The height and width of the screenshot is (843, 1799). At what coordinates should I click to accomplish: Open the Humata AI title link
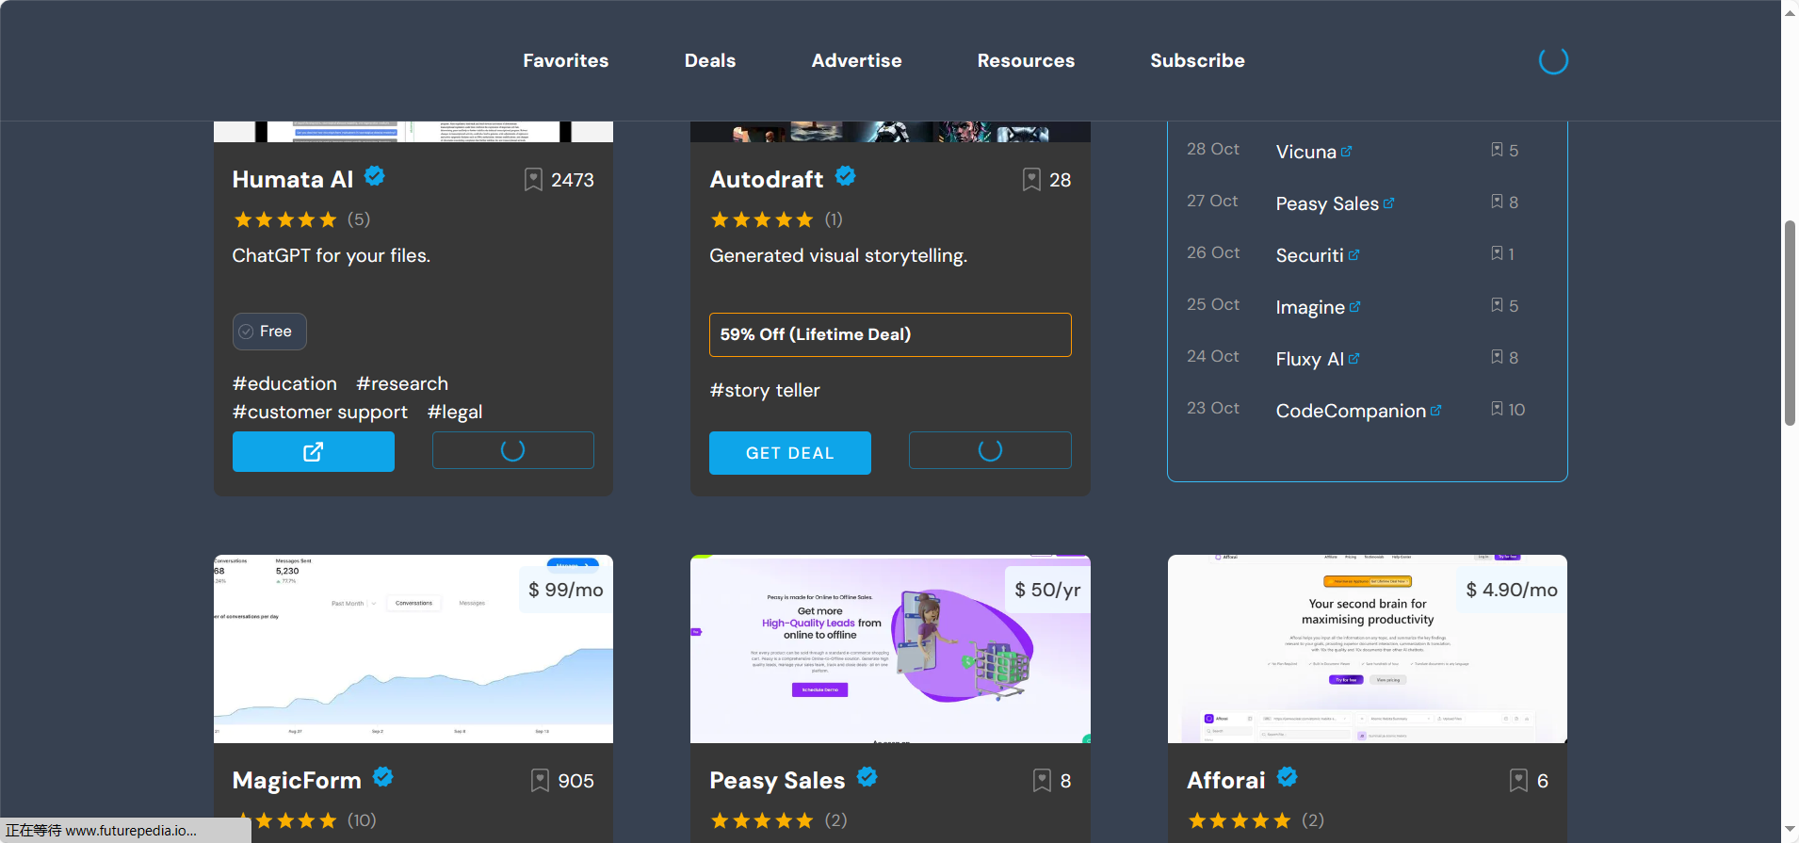tap(293, 179)
